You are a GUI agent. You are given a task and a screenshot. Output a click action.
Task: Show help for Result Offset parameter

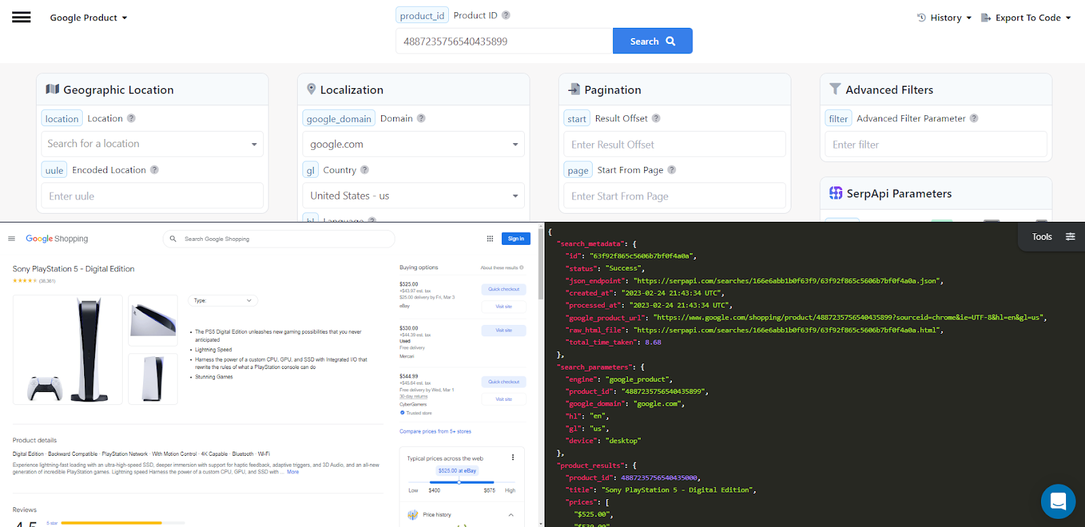[656, 118]
